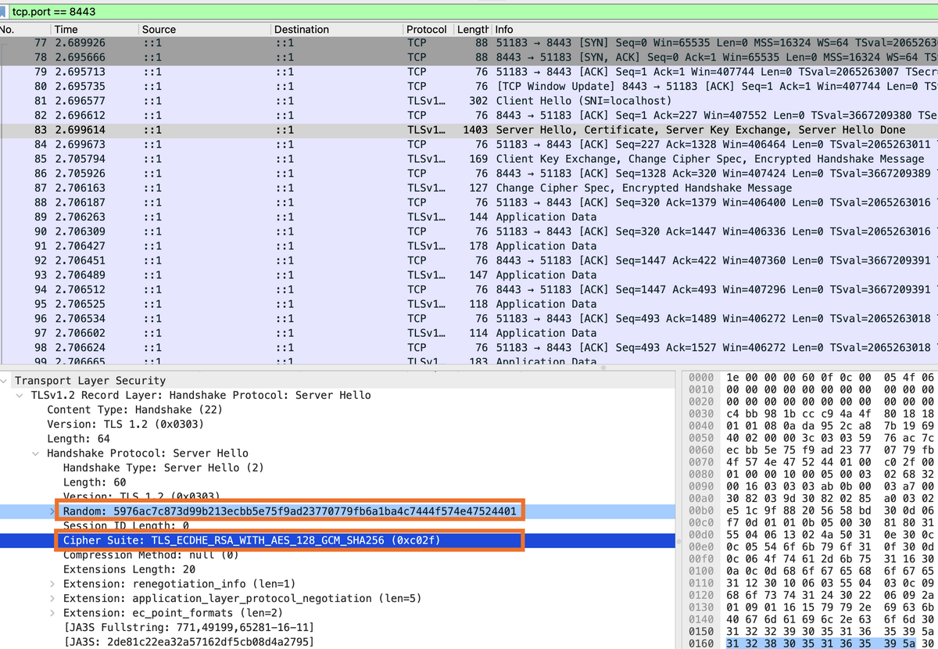Sort by the Source column header
The height and width of the screenshot is (649, 938).
pos(204,29)
